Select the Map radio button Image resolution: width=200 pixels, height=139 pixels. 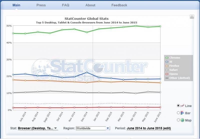178,120
